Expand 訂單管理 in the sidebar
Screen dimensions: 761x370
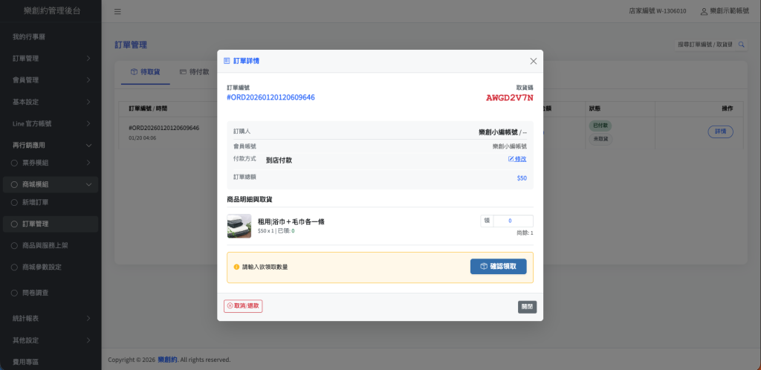[x=49, y=58]
